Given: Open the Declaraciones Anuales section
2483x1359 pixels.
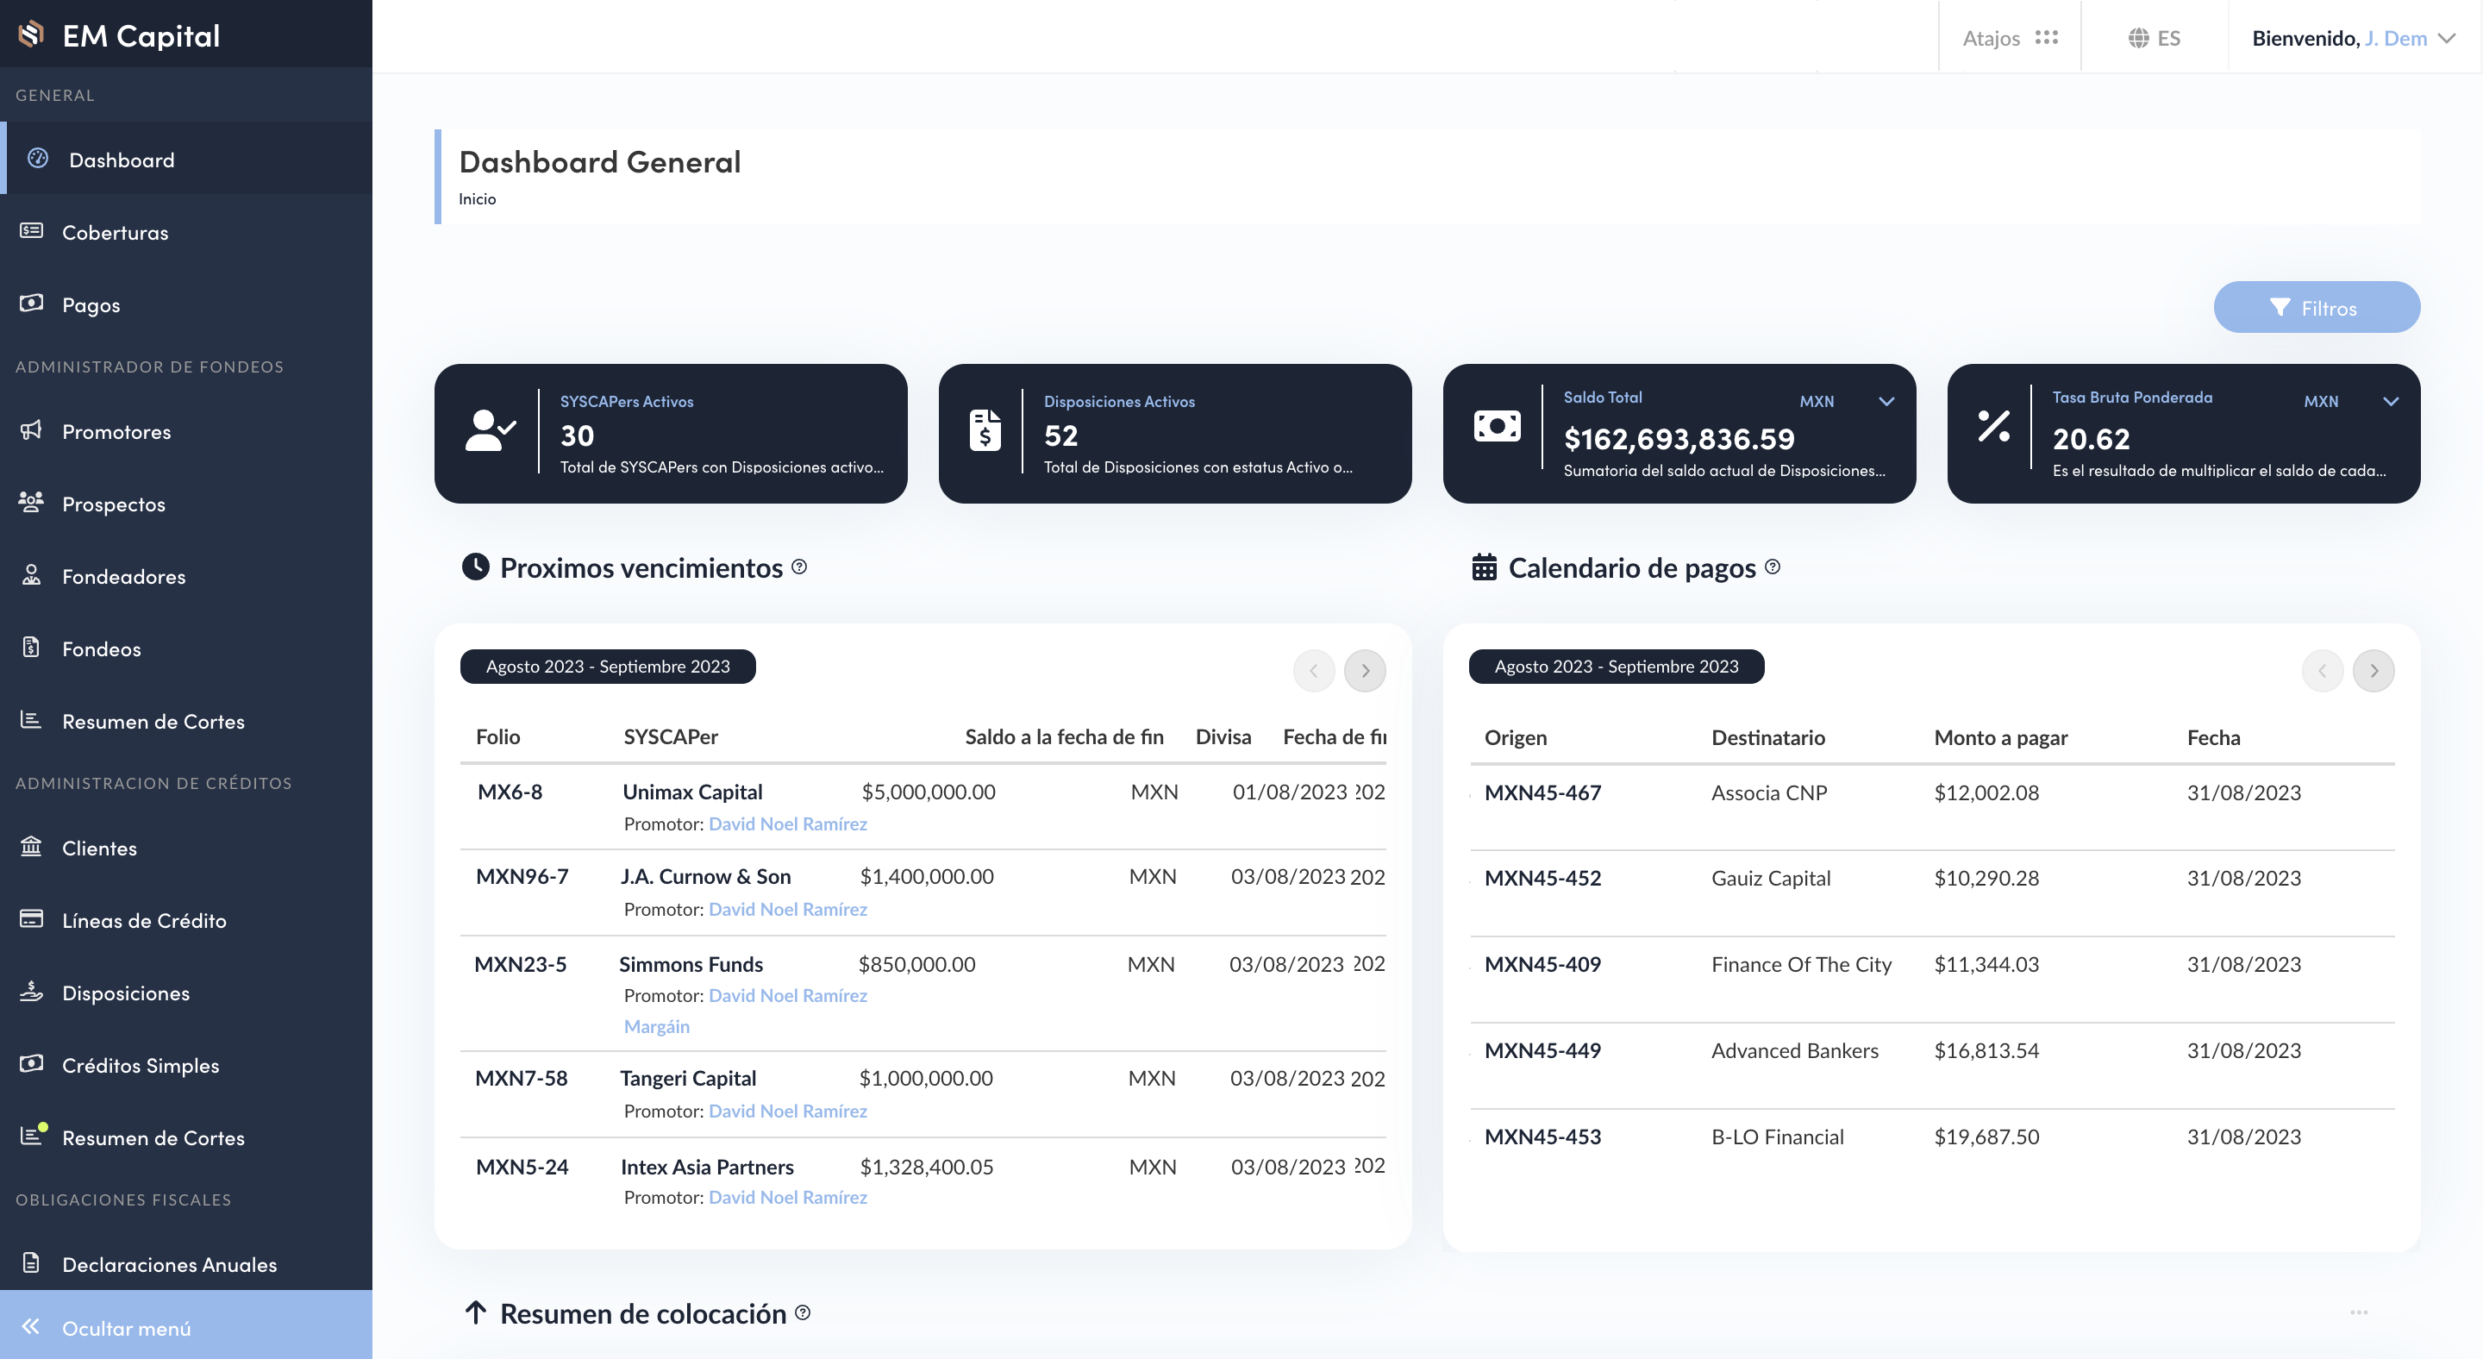Looking at the screenshot, I should pyautogui.click(x=170, y=1264).
